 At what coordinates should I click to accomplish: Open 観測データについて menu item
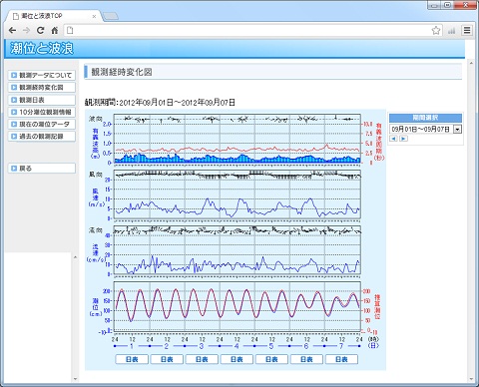[42, 75]
